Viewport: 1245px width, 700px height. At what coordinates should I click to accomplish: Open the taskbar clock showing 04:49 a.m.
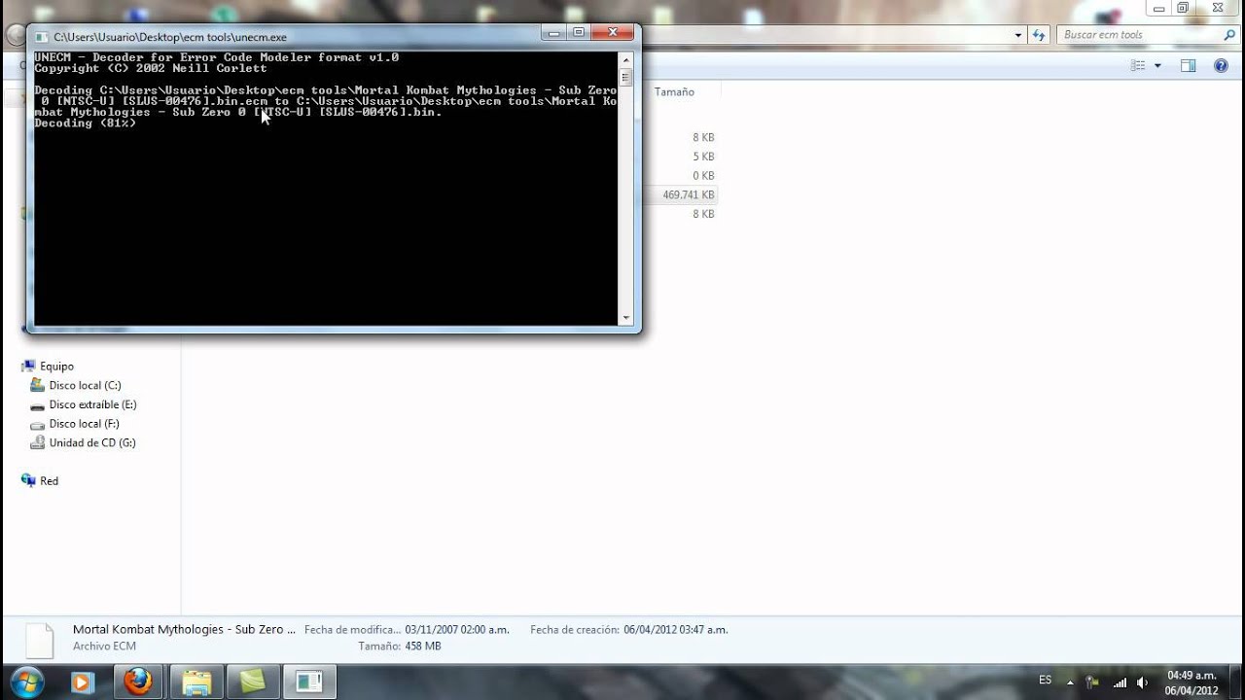(1192, 682)
